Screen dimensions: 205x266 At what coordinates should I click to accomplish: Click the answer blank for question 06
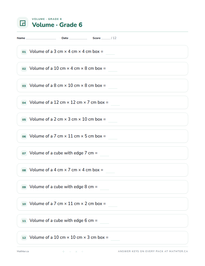[113, 137]
